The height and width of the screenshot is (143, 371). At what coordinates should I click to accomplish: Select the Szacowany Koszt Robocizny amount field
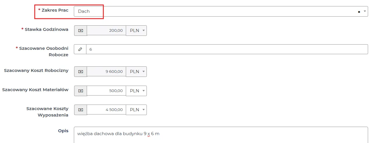(107, 72)
